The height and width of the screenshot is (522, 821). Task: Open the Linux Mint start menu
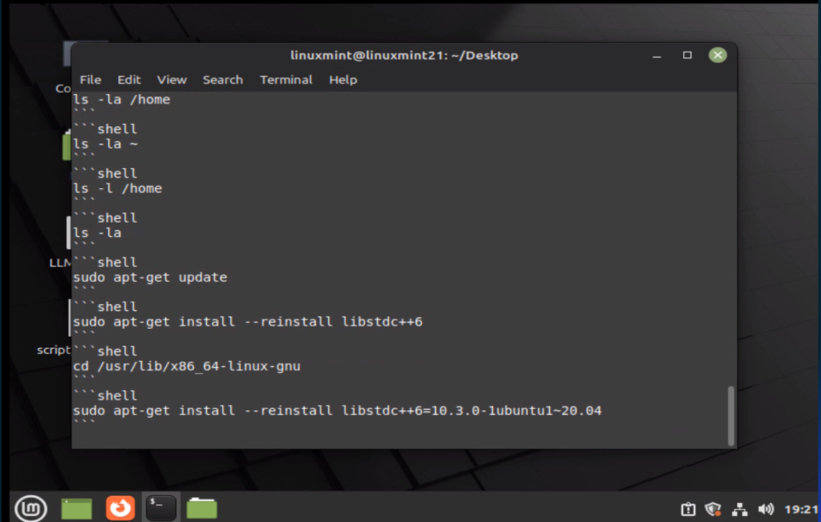(x=31, y=508)
